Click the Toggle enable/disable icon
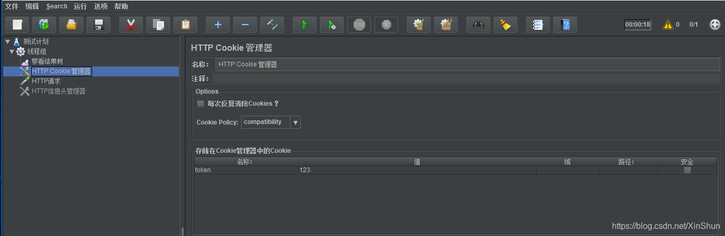The width and height of the screenshot is (725, 236). pos(273,25)
